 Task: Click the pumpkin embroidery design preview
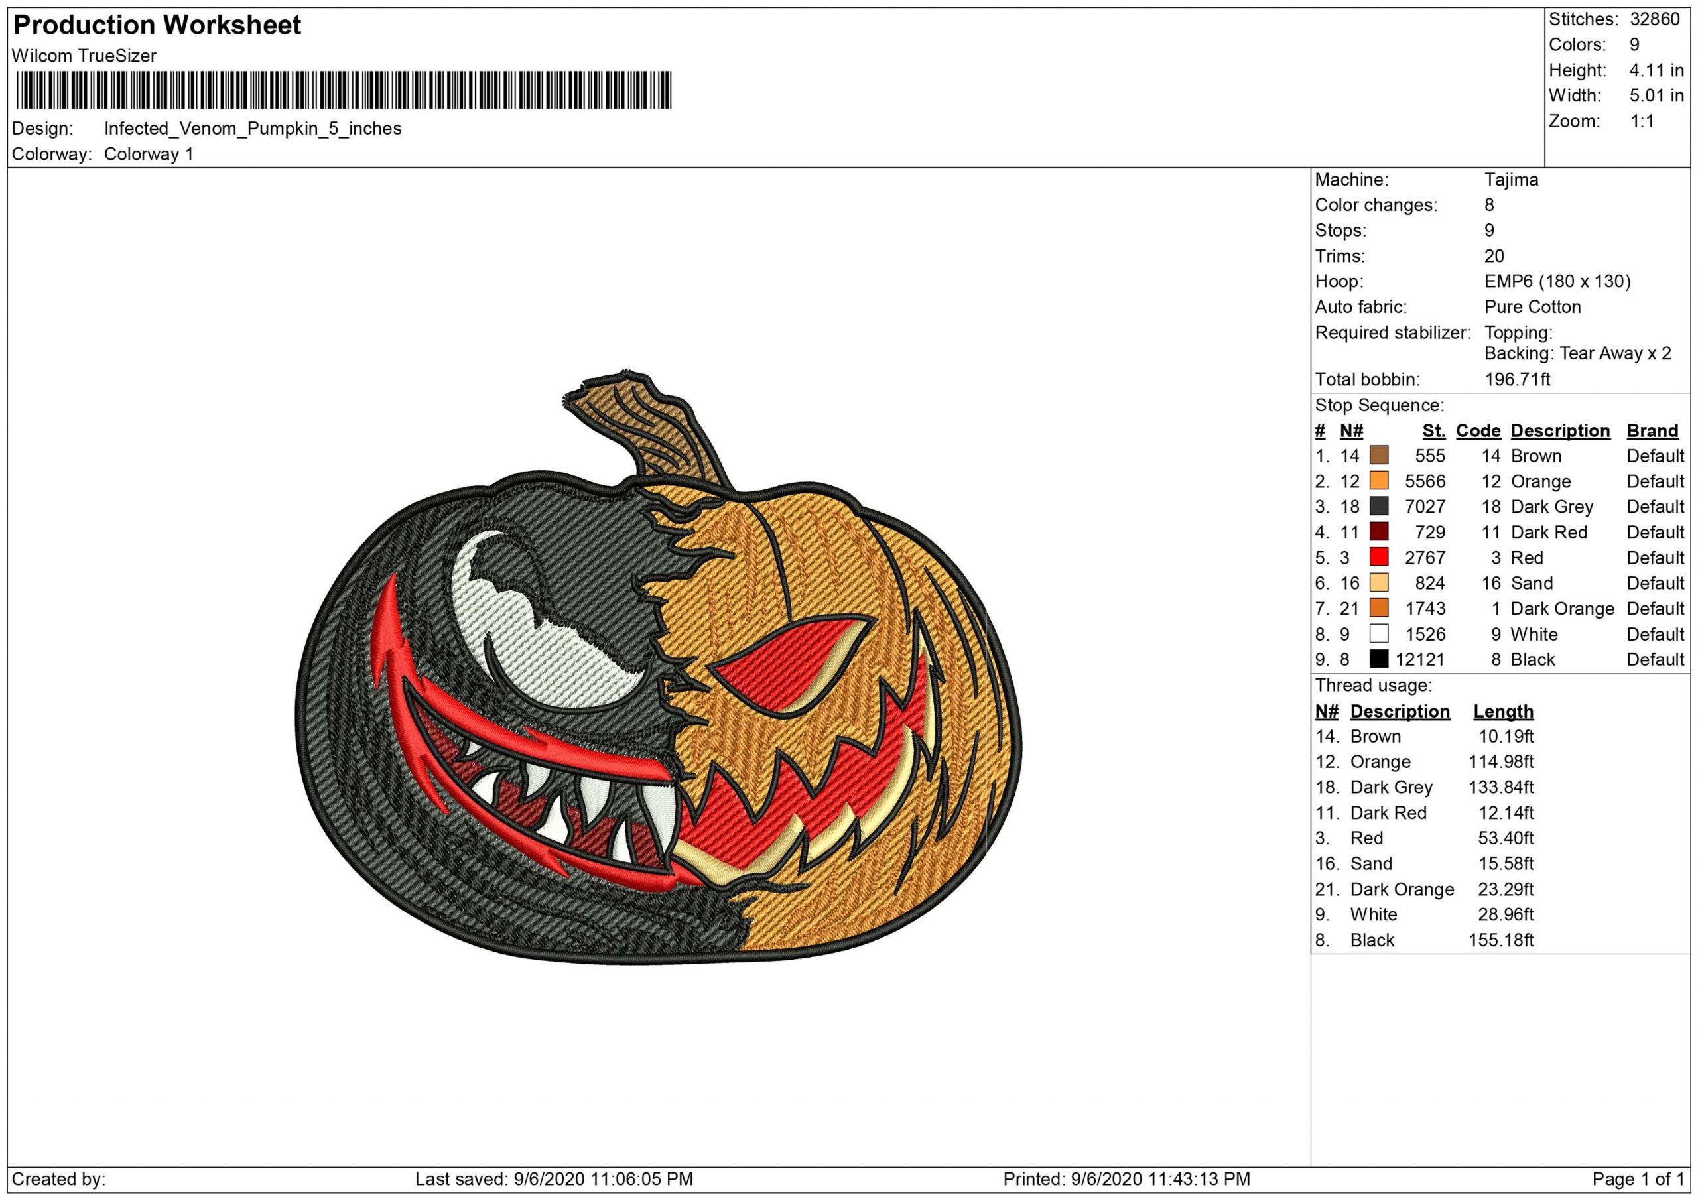pos(658,667)
